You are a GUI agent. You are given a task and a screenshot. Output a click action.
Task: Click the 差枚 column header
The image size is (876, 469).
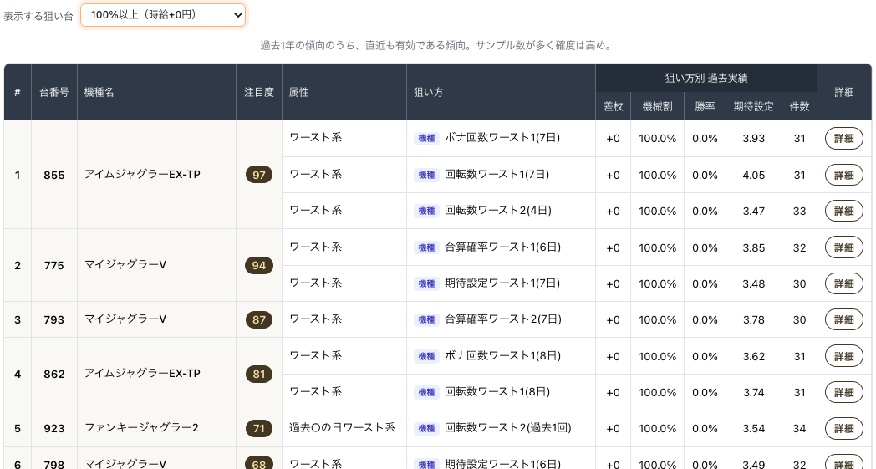tap(613, 106)
